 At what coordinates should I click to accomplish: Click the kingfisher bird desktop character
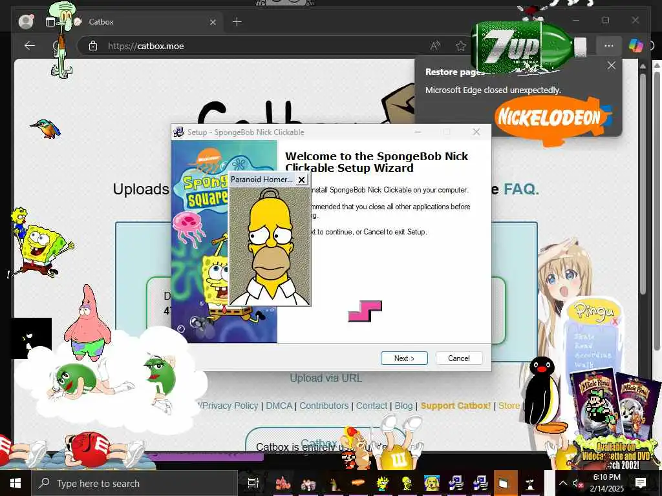coord(46,129)
